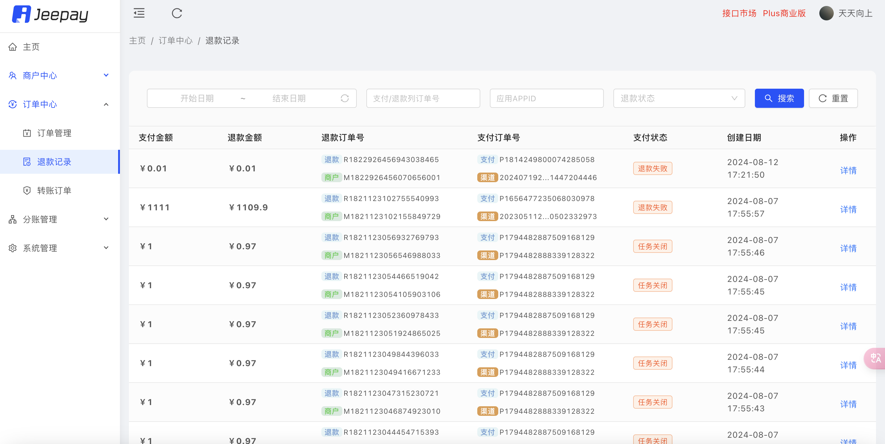Open 订单管理 in the sidebar
The height and width of the screenshot is (444, 885).
tap(54, 133)
